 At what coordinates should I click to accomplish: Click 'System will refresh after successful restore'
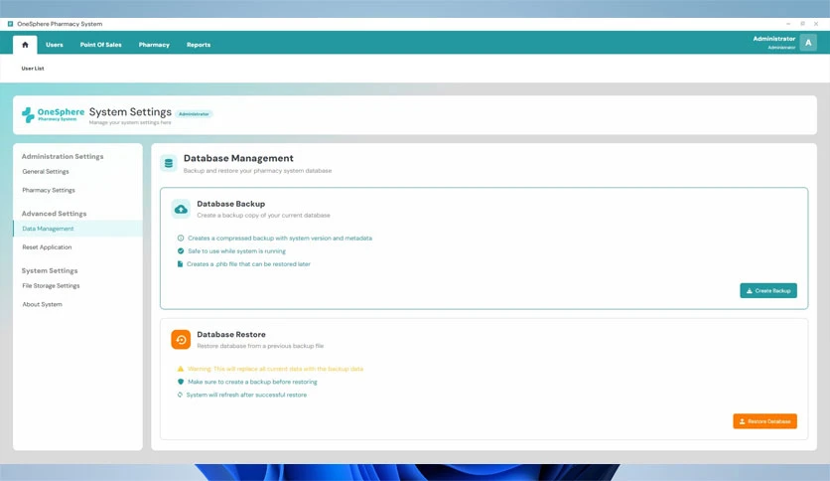[246, 395]
